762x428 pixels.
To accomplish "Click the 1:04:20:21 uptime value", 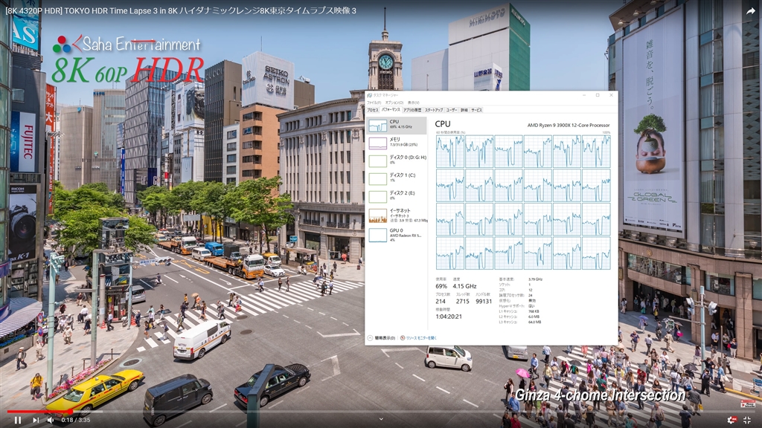I will click(x=449, y=317).
